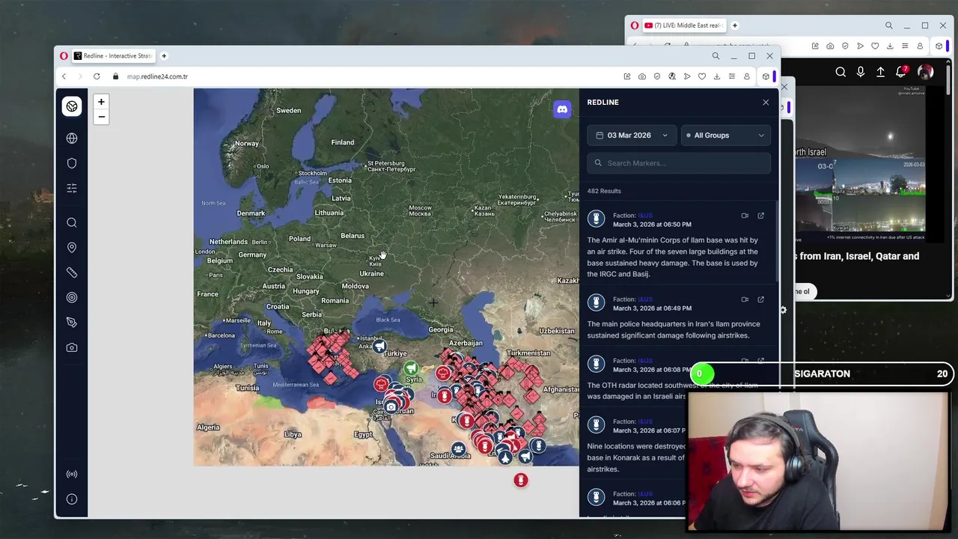Screen dimensions: 958x539
Task: Select the ruler measure tool in sidebar
Action: [72, 272]
